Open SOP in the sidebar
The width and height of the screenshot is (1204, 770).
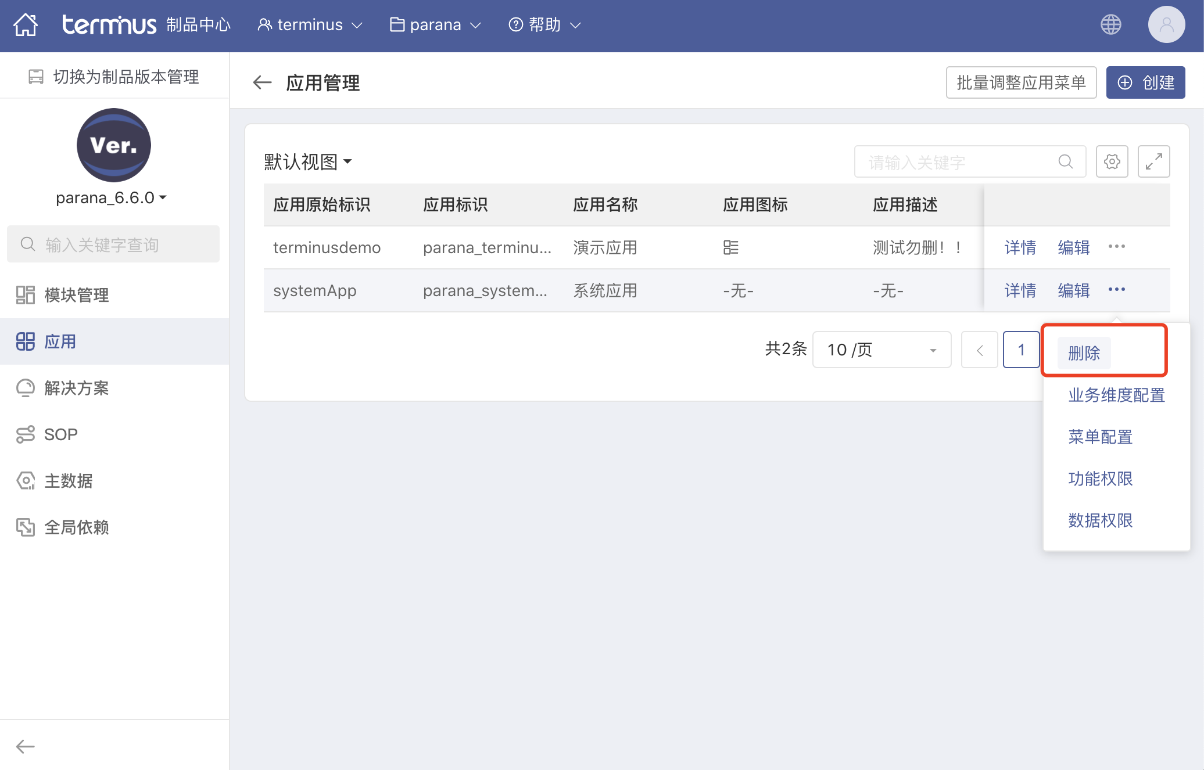pyautogui.click(x=114, y=434)
